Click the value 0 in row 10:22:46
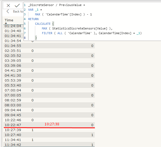The image size is (161, 147). point(32,120)
